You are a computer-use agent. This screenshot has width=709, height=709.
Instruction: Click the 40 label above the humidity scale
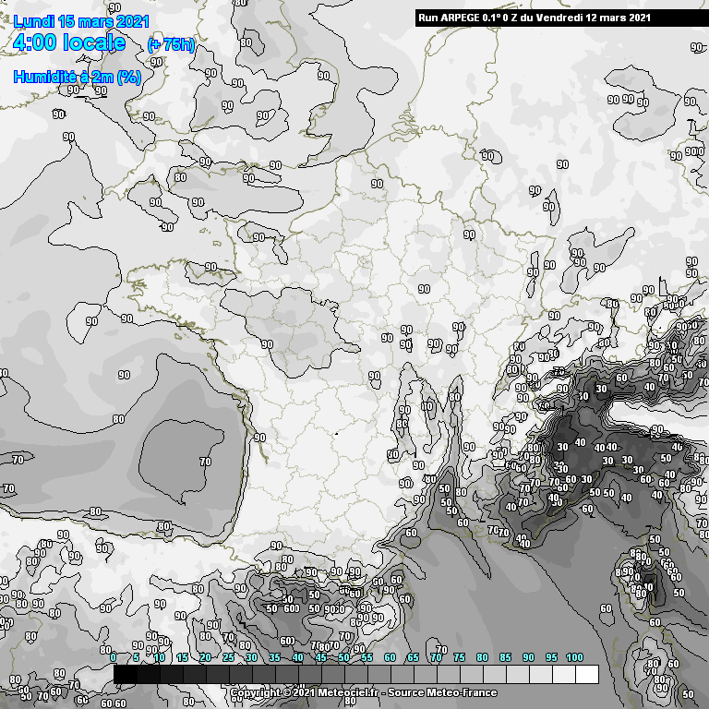click(x=297, y=657)
